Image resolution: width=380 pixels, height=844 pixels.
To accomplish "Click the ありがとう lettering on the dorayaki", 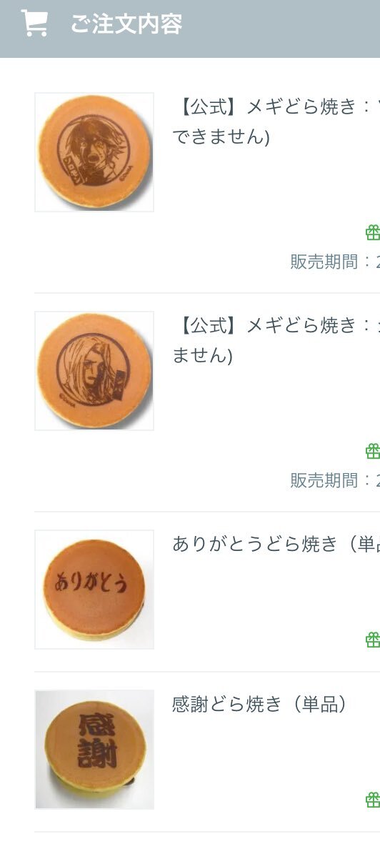I will [x=92, y=582].
